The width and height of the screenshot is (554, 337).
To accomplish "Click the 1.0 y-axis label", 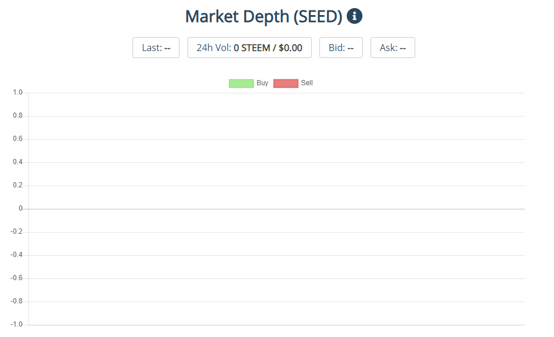I will [17, 92].
